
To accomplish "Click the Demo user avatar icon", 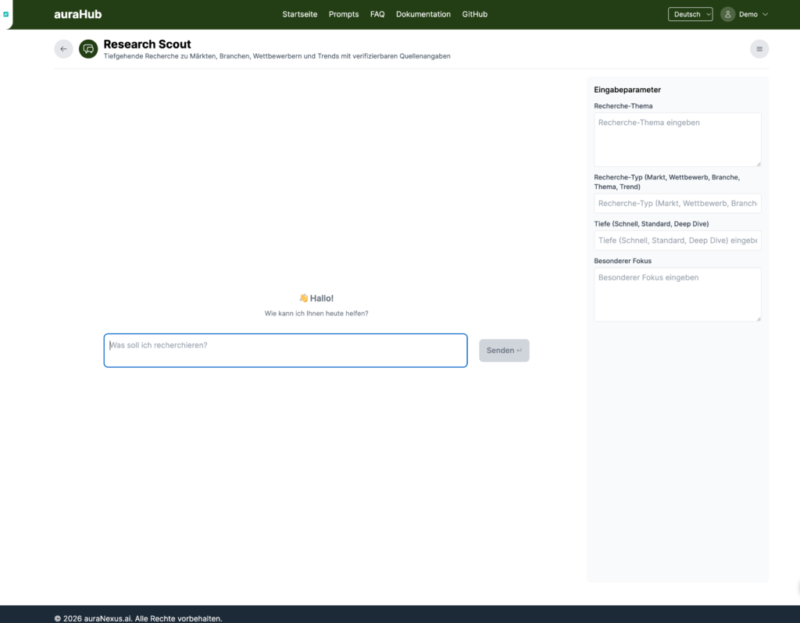I will click(x=728, y=14).
